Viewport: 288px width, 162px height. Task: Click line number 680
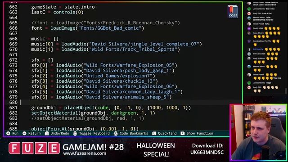(x=13, y=102)
